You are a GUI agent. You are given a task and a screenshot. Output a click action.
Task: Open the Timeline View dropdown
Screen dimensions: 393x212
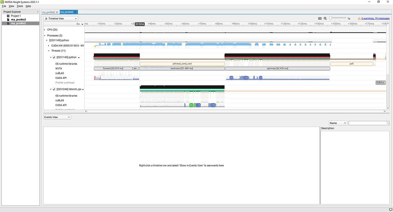tap(61, 19)
